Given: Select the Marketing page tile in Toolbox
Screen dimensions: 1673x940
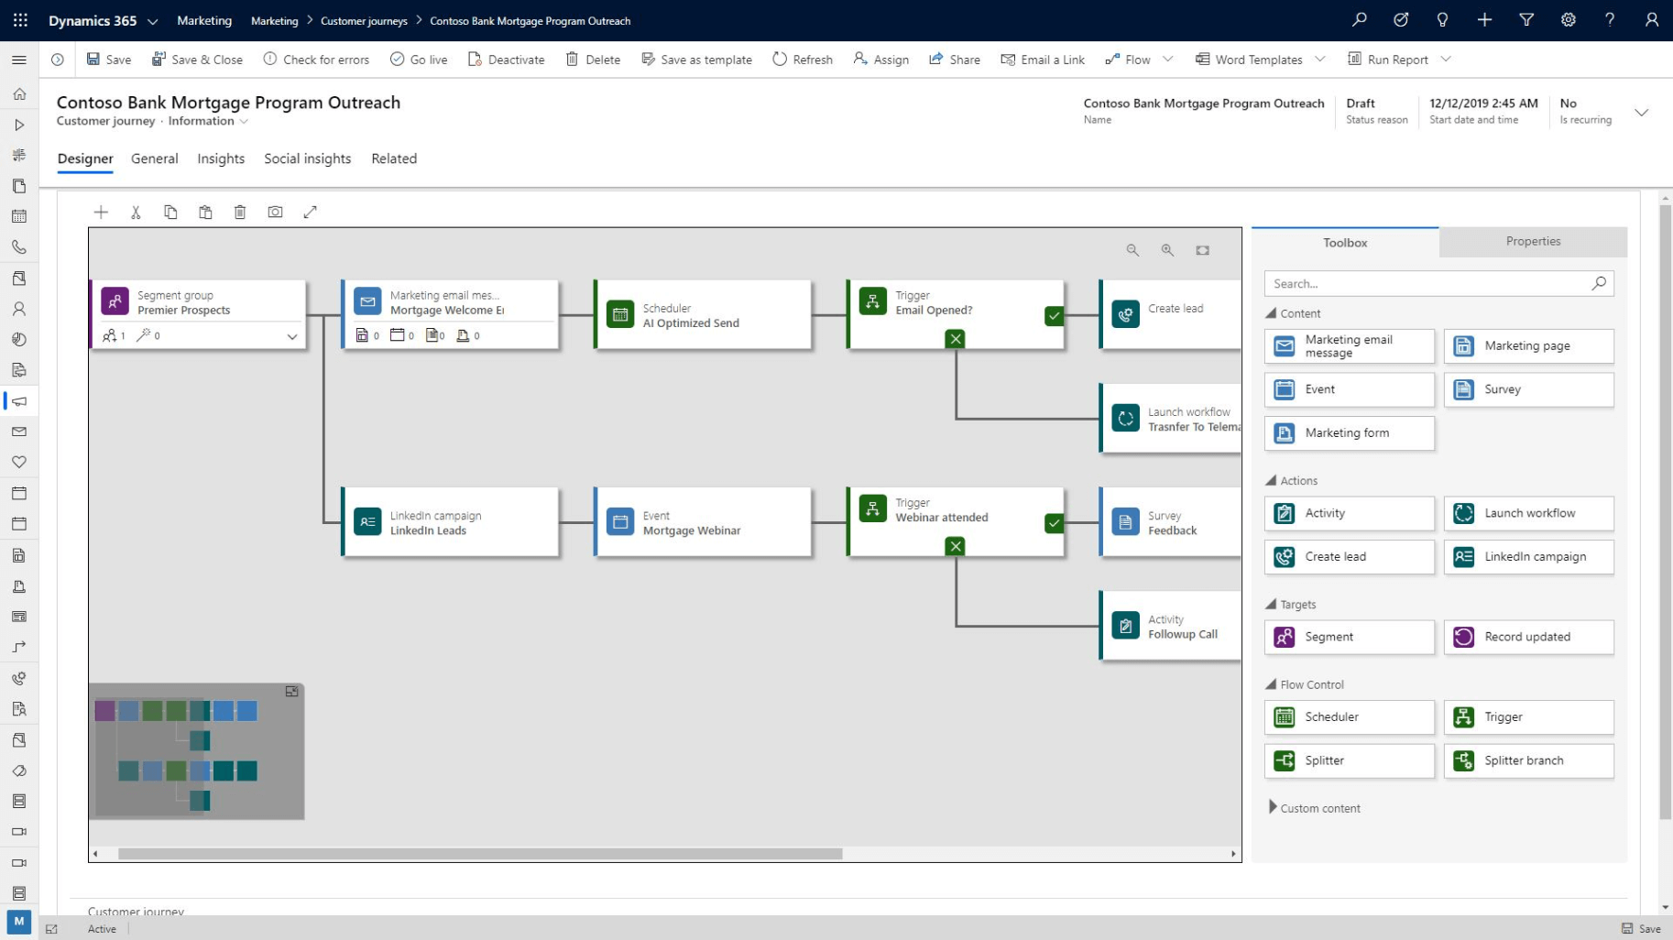Looking at the screenshot, I should tap(1528, 345).
